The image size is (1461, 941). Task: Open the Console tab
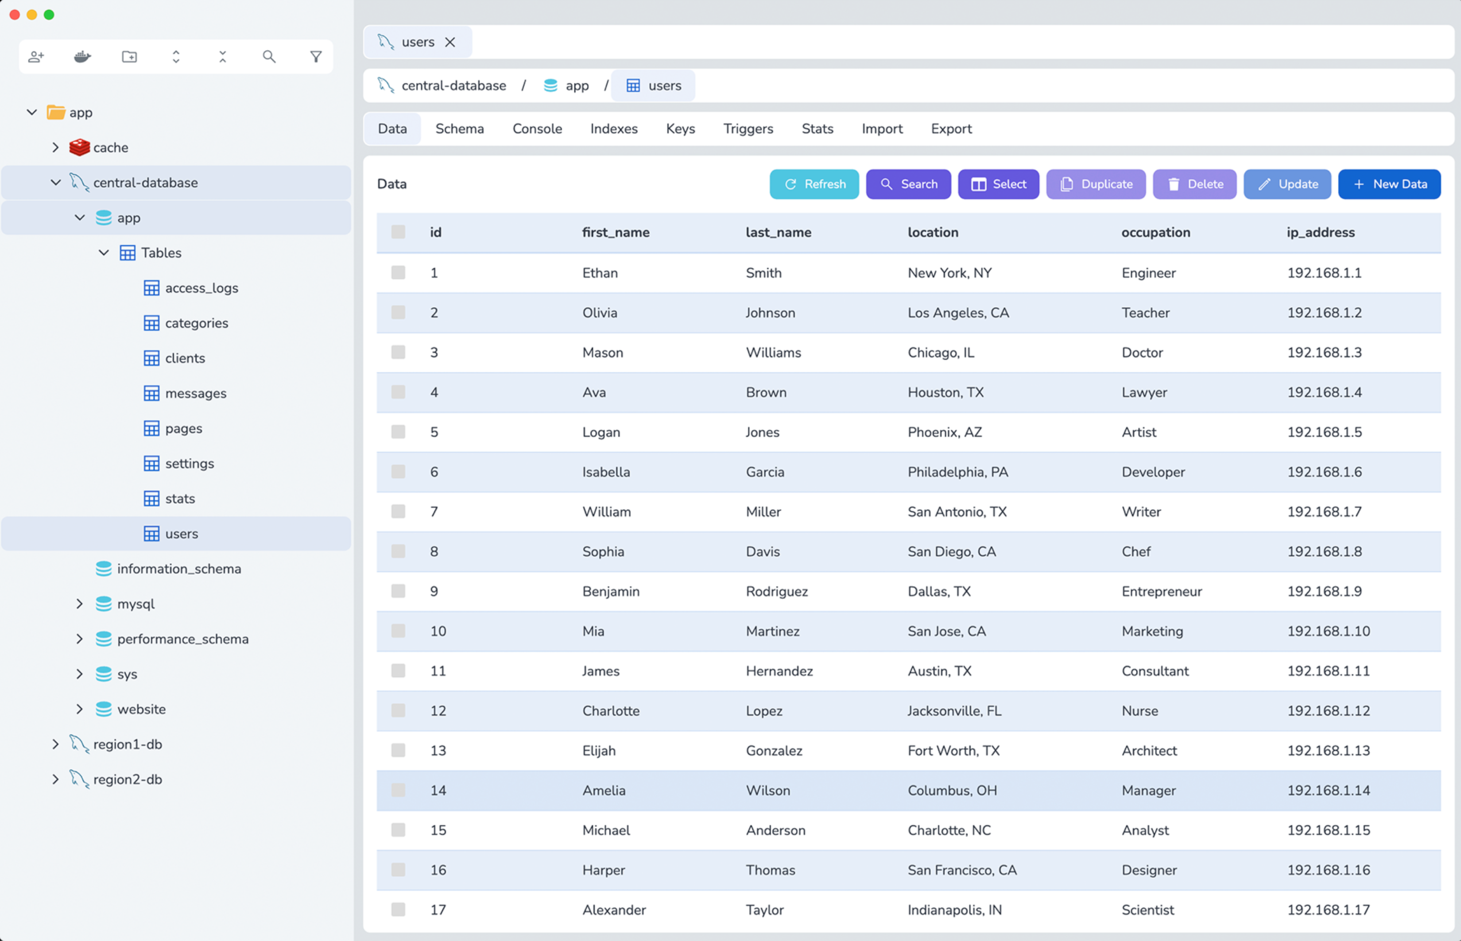[537, 129]
